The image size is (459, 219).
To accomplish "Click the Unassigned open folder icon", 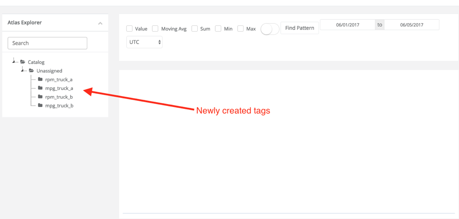I will coord(32,71).
